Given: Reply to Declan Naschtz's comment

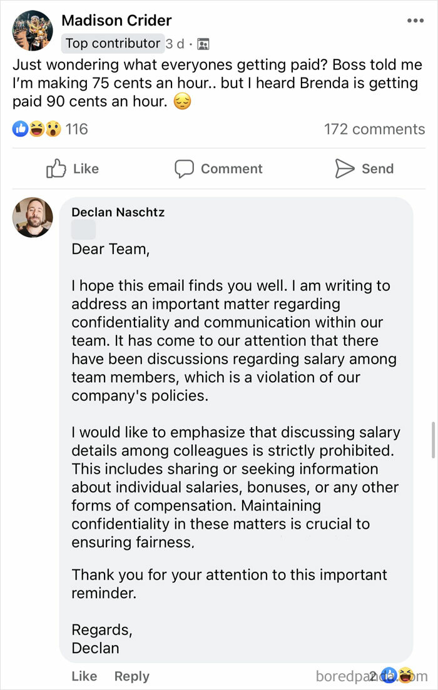Looking at the screenshot, I should [131, 676].
